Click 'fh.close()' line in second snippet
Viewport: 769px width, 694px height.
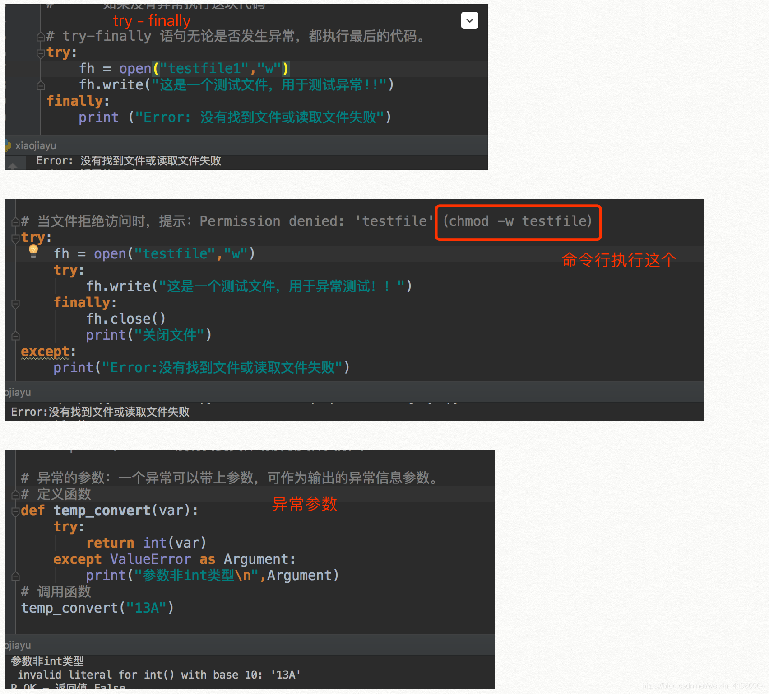click(x=126, y=319)
